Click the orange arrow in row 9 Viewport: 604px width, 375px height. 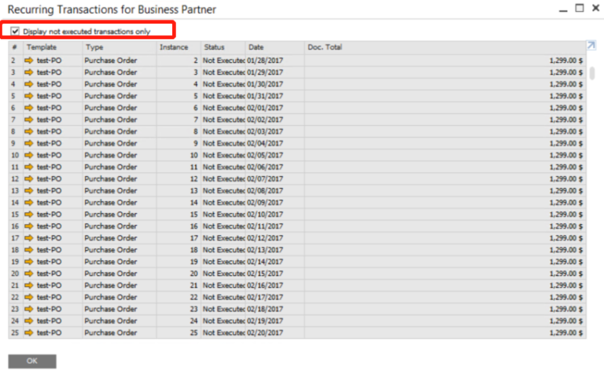coord(30,143)
